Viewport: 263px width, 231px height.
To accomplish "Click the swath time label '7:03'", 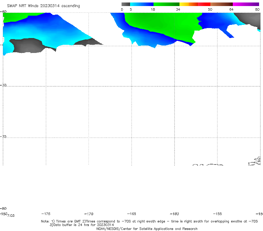I will click(x=11, y=216).
